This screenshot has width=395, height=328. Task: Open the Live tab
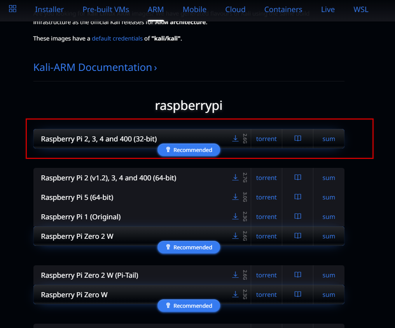pyautogui.click(x=328, y=9)
